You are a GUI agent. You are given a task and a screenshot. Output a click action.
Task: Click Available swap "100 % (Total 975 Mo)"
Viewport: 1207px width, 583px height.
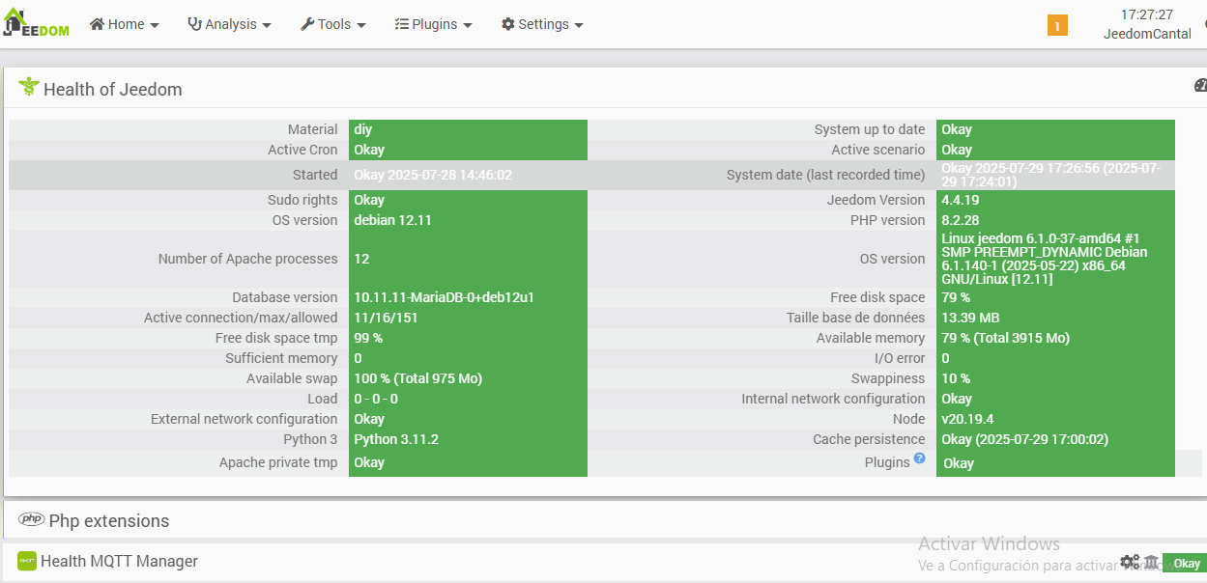[417, 378]
